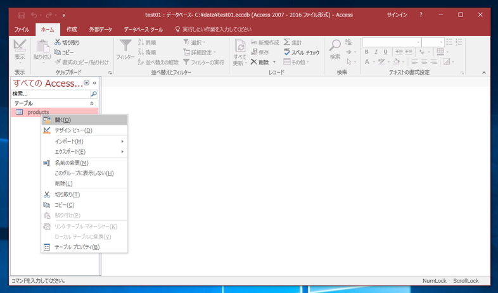Click the navigation pane 検索 search field
Image resolution: width=498 pixels, height=293 pixels.
51,94
